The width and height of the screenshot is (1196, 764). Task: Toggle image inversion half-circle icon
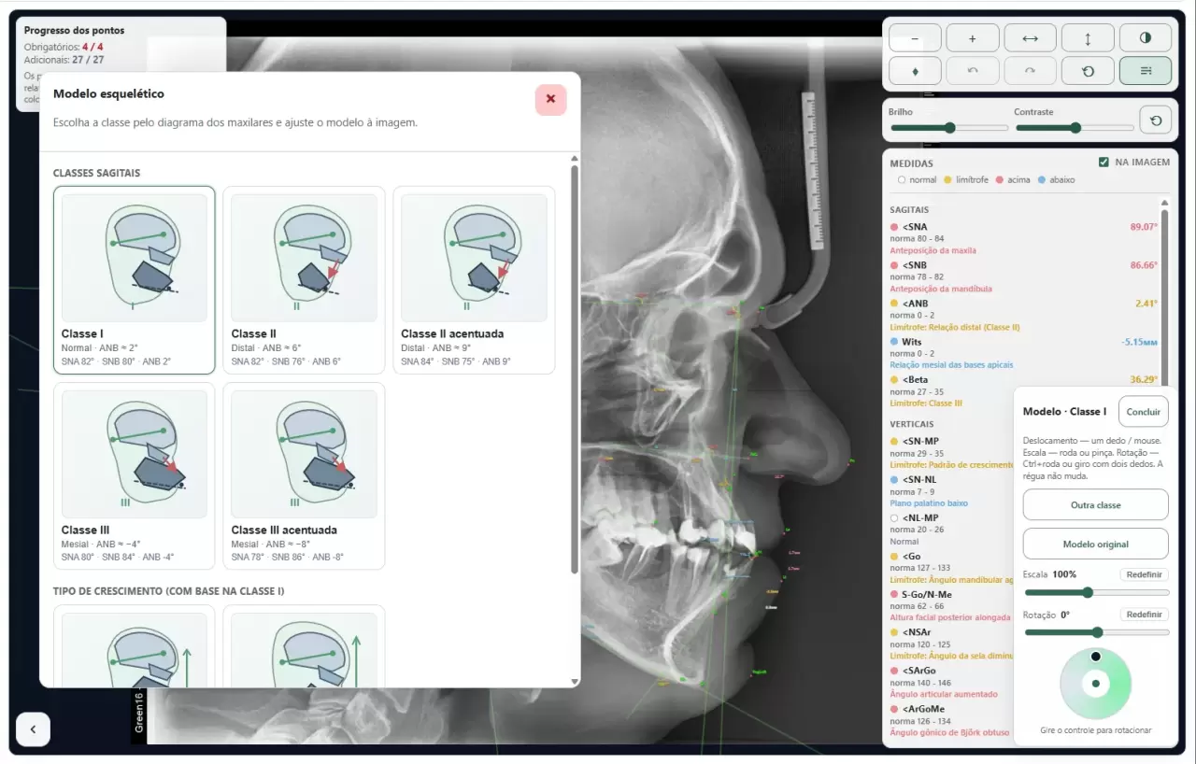1146,38
